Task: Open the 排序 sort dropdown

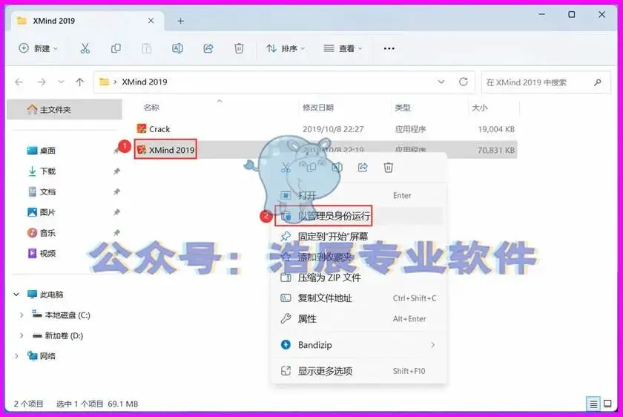Action: click(286, 48)
